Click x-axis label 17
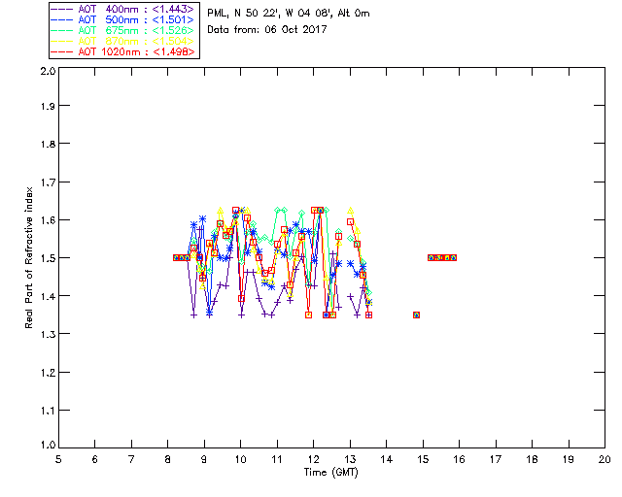The width and height of the screenshot is (622, 497). [496, 459]
